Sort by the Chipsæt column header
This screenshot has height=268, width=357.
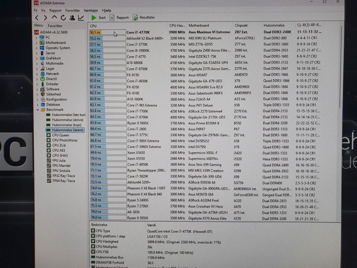pos(248,25)
